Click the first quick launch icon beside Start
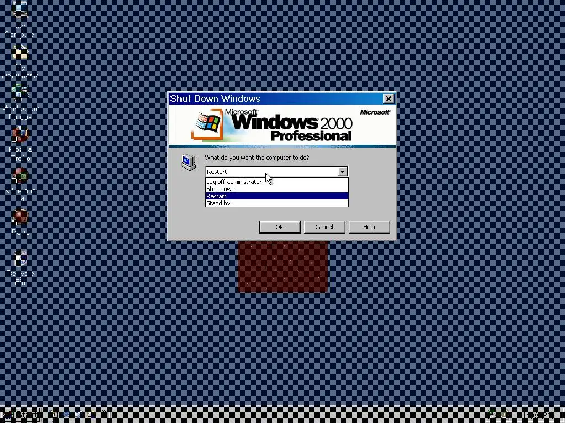Image resolution: width=565 pixels, height=423 pixels. (54, 414)
